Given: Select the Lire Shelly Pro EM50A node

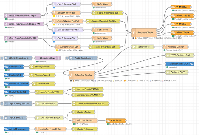Looking at the screenshot, I should pyautogui.click(x=49, y=118).
